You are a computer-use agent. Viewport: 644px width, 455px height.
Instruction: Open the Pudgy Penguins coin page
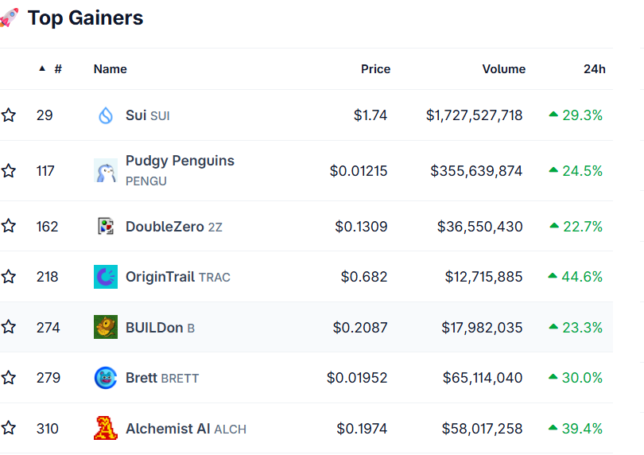pos(180,170)
